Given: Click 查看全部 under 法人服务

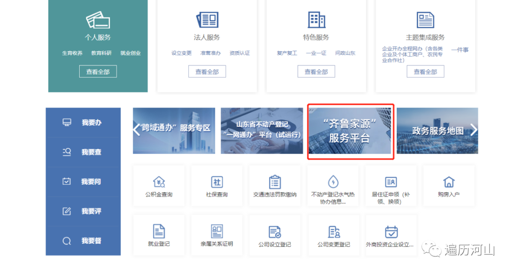Looking at the screenshot, I should click(207, 72).
